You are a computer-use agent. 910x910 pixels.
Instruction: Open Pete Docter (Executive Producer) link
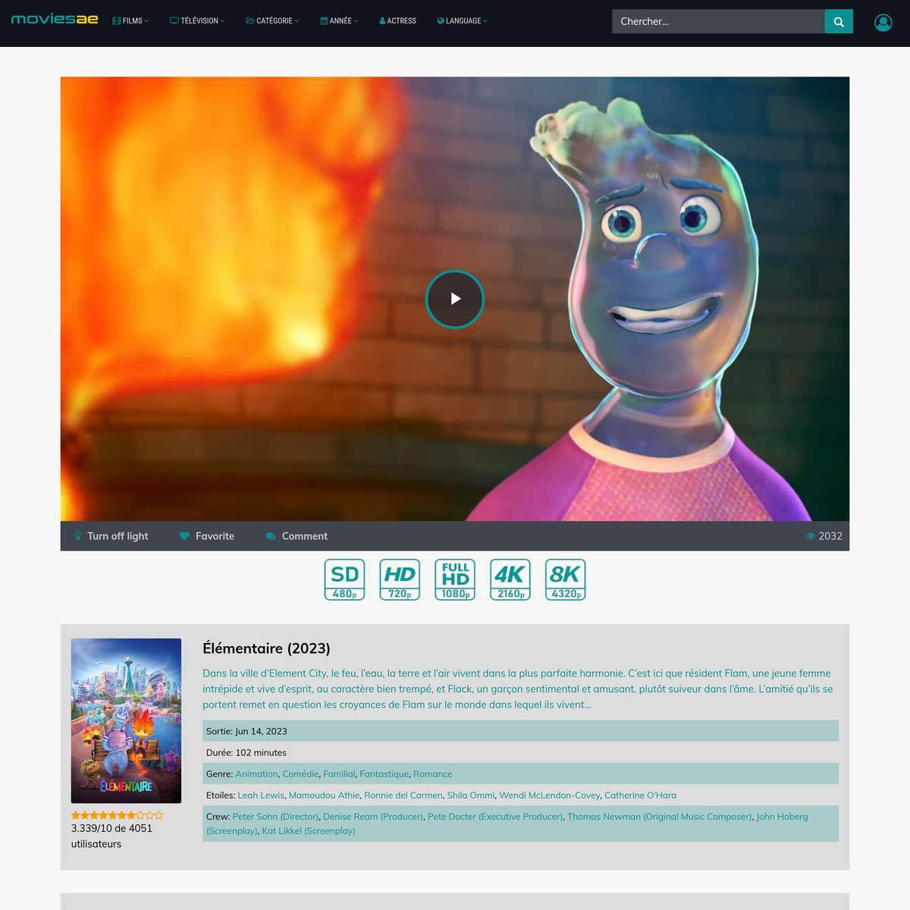[495, 817]
